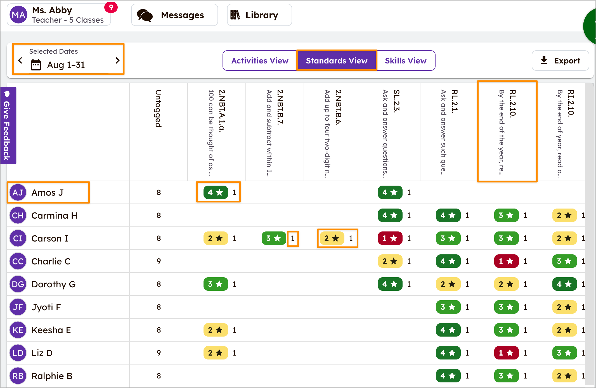596x388 pixels.
Task: Click Carmina H's CH avatar
Action: [18, 216]
